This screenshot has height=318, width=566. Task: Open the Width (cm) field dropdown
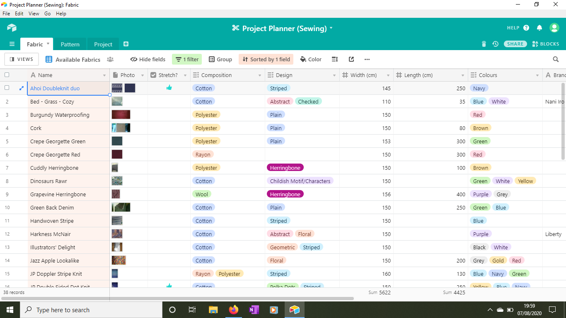388,75
